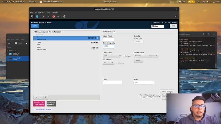This screenshot has height=124, width=221.
Task: Open the Edit menu in Manager window
Action: pyautogui.click(x=13, y=40)
